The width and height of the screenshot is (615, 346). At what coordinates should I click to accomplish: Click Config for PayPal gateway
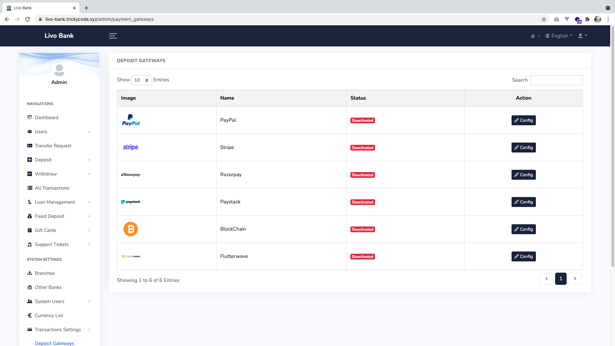point(523,120)
